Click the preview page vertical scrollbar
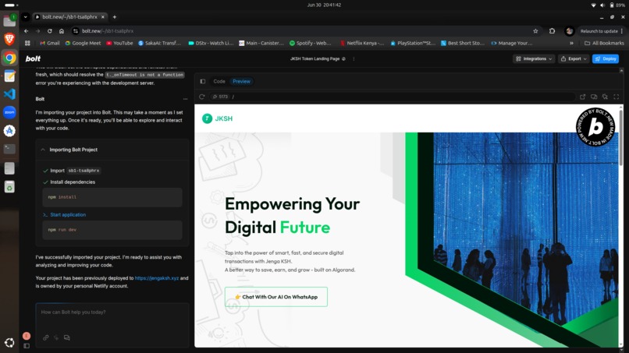Viewport: 629px width, 353px height. click(621, 136)
